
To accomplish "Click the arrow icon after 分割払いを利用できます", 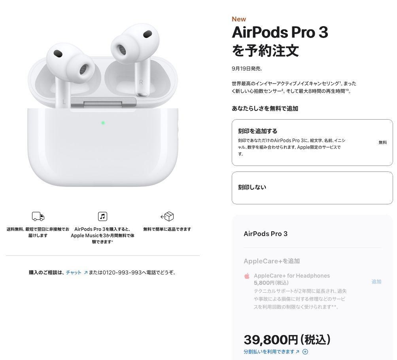I will click(x=297, y=352).
